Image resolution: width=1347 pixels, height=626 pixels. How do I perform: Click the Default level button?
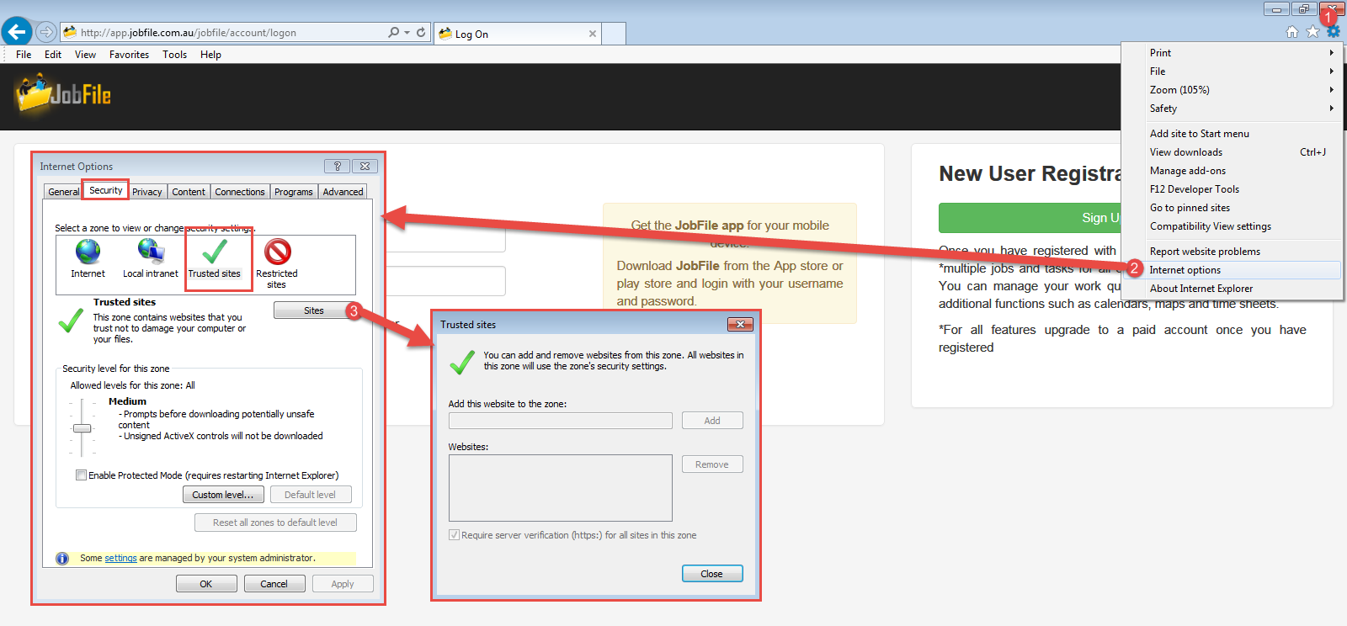(310, 495)
